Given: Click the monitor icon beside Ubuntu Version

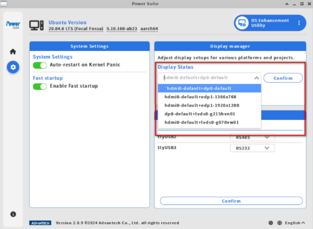Looking at the screenshot, I should [x=37, y=25].
